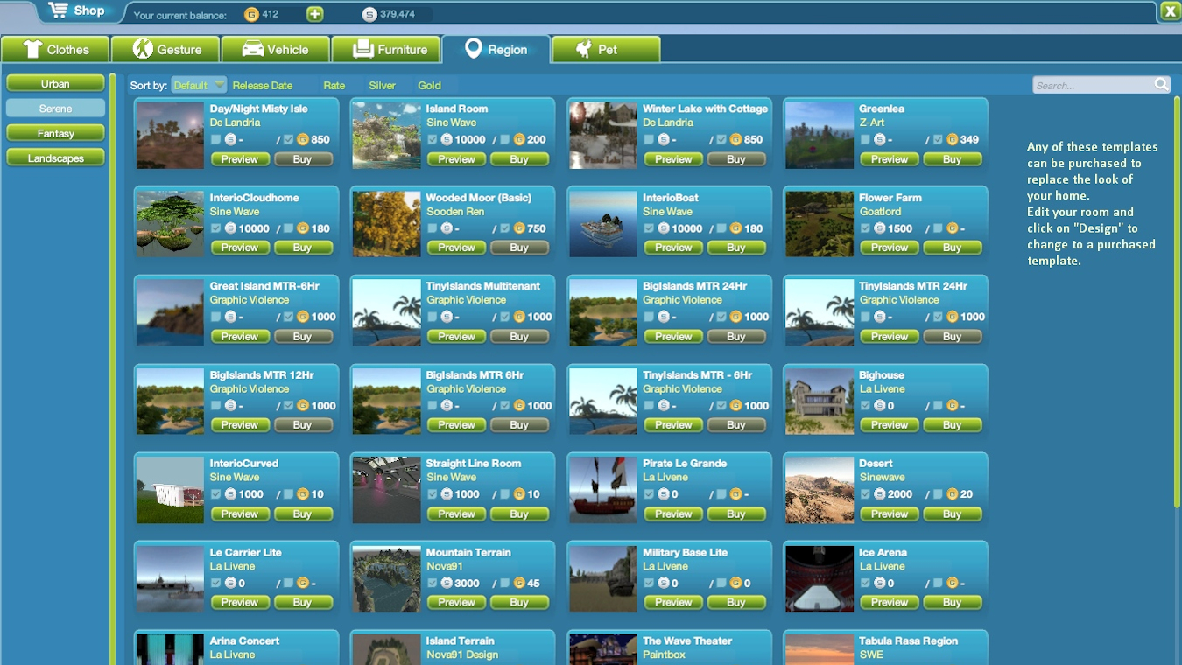Switch to the Vehicle tab

[276, 50]
